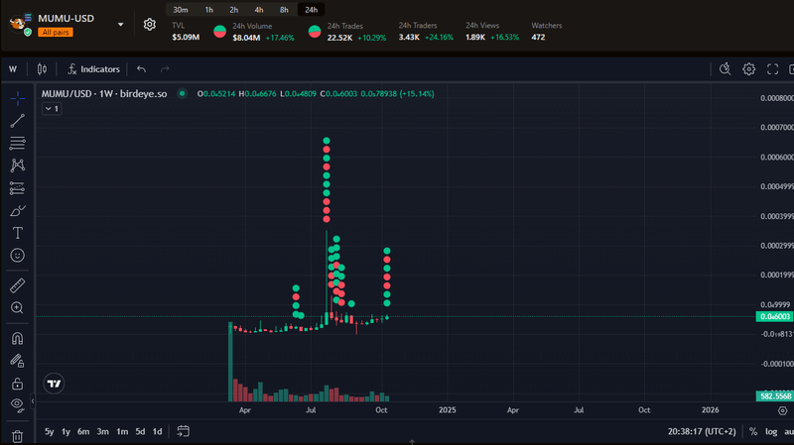Select the trend line drawing tool
This screenshot has height=445, width=794.
(17, 121)
